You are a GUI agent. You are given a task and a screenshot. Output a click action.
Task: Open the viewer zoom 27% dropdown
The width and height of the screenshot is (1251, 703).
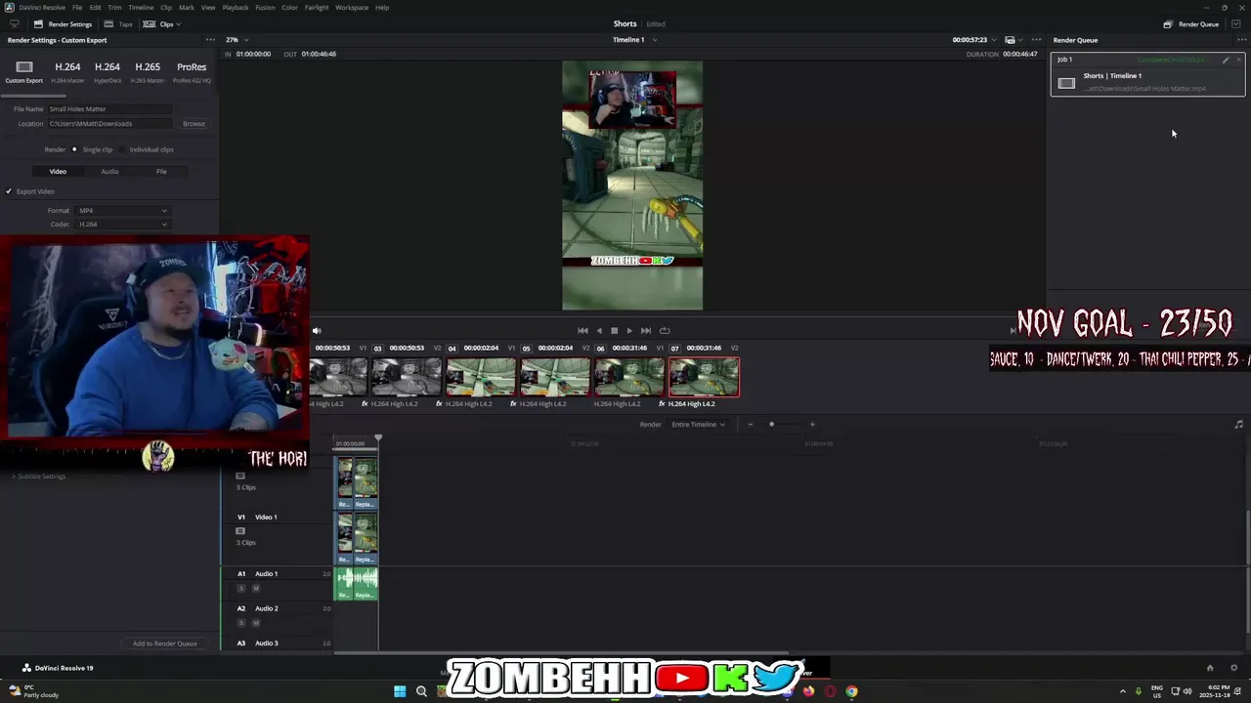237,40
